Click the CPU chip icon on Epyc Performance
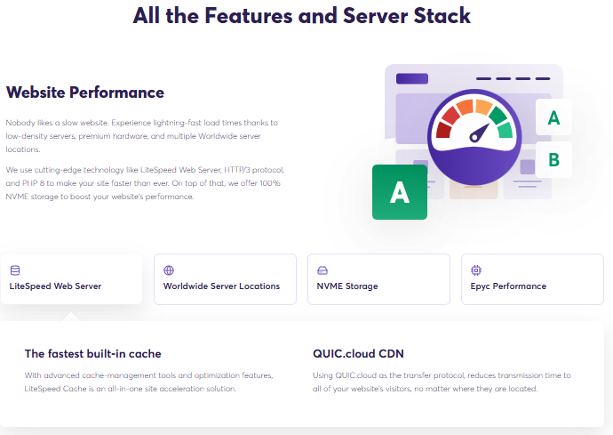The height and width of the screenshot is (435, 613). pos(476,270)
